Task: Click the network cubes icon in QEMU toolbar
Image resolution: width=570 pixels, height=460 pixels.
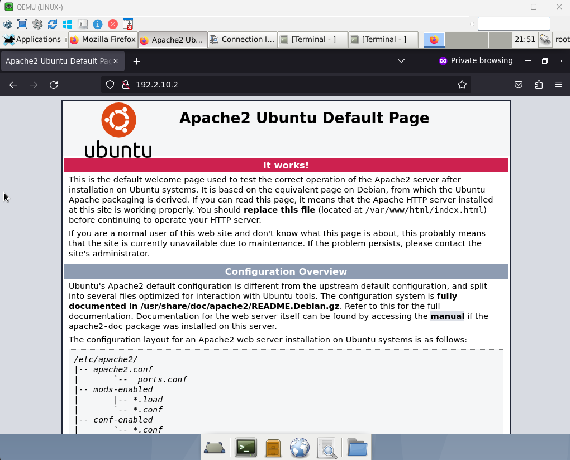Action: pos(7,25)
